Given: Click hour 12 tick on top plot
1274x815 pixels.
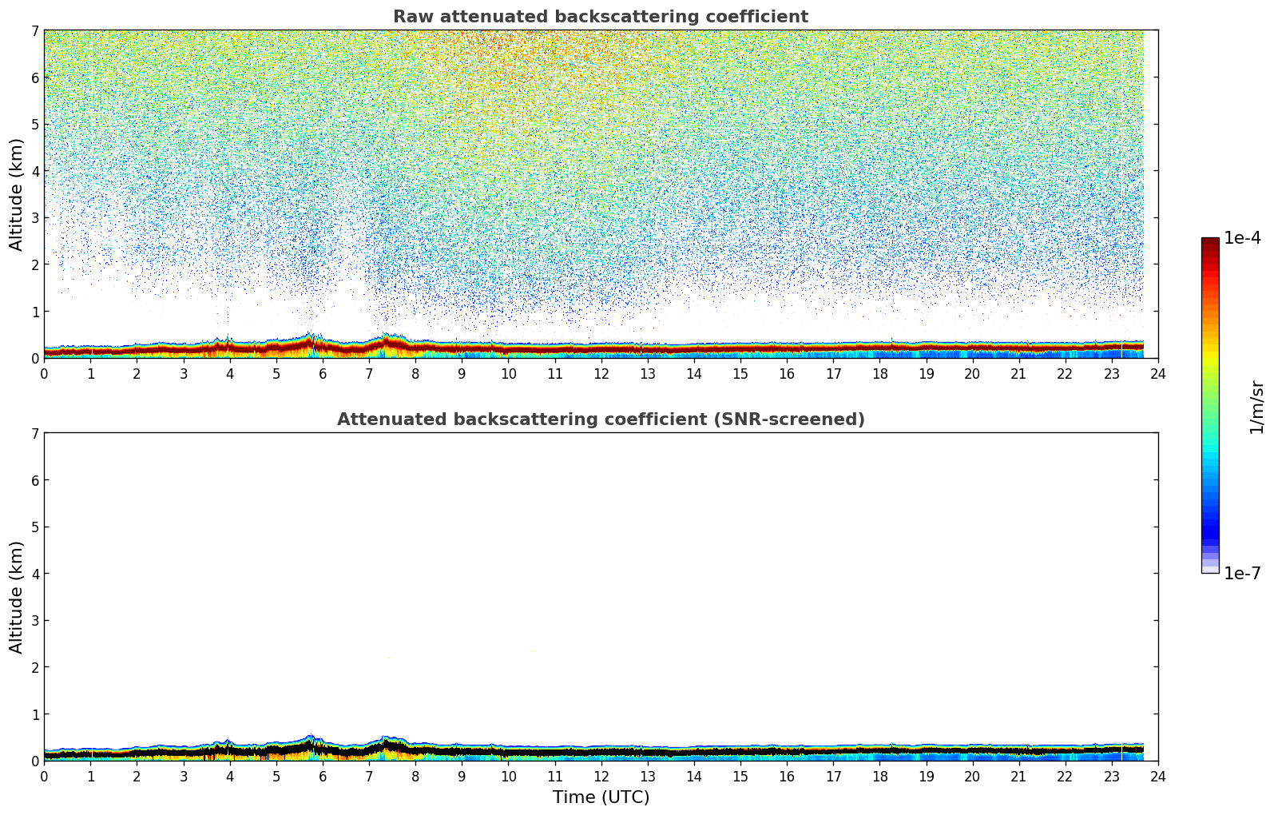Looking at the screenshot, I should [x=601, y=373].
